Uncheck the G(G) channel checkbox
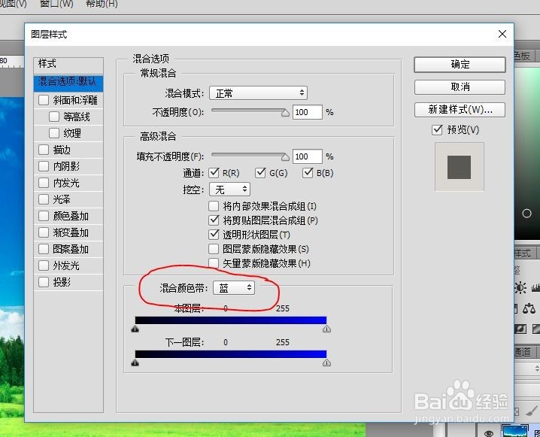This screenshot has height=437, width=540. [260, 172]
